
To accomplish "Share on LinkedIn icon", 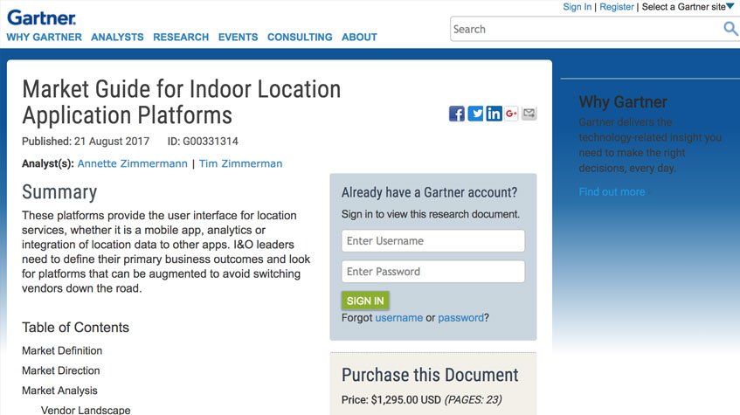I will click(x=494, y=114).
